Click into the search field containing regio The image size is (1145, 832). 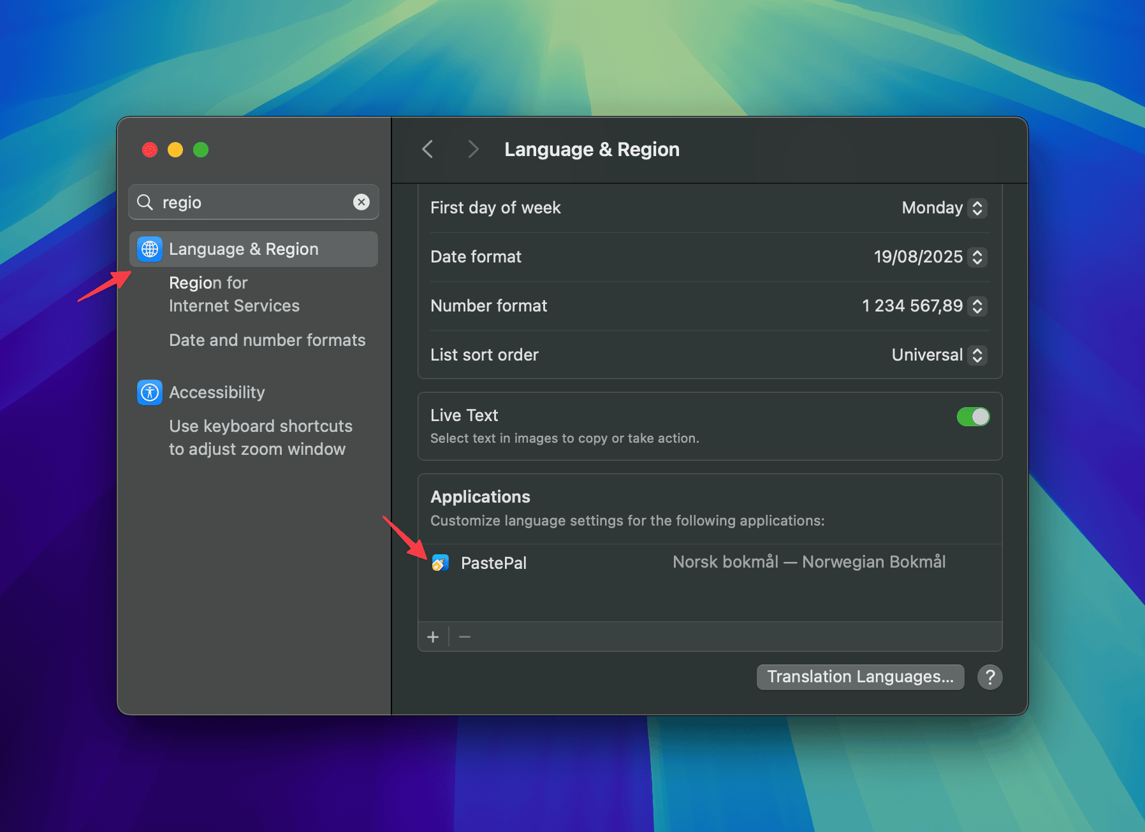pos(254,202)
